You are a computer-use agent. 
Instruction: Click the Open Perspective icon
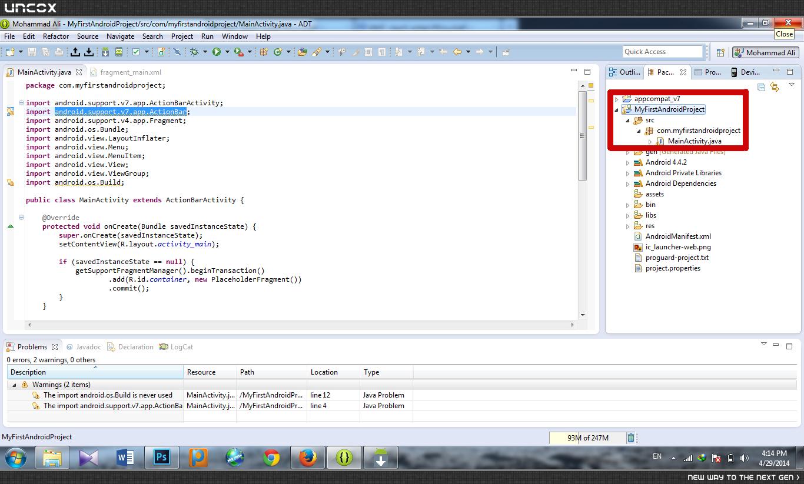(x=720, y=52)
